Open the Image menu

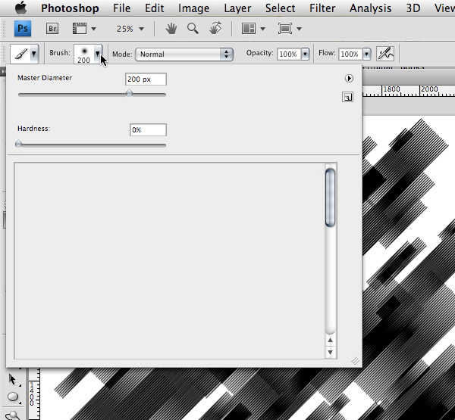click(193, 8)
